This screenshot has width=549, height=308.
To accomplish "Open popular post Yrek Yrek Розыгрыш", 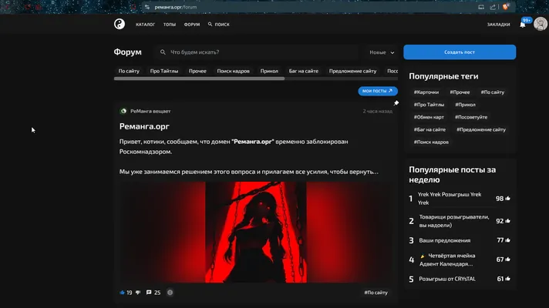I will [450, 199].
